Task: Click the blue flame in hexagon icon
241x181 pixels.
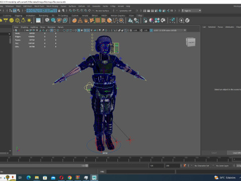Action: click(65, 21)
